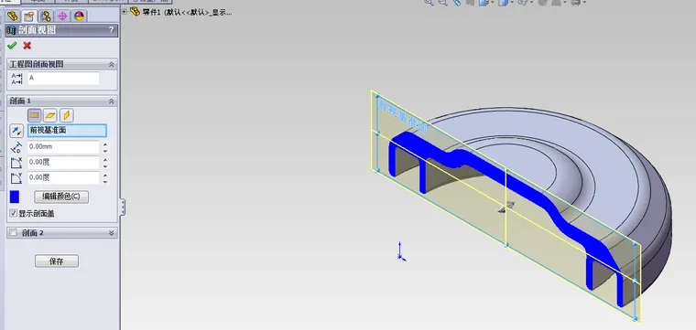The width and height of the screenshot is (696, 330).
Task: Click the section plane triad in viewport
Action: click(506, 207)
